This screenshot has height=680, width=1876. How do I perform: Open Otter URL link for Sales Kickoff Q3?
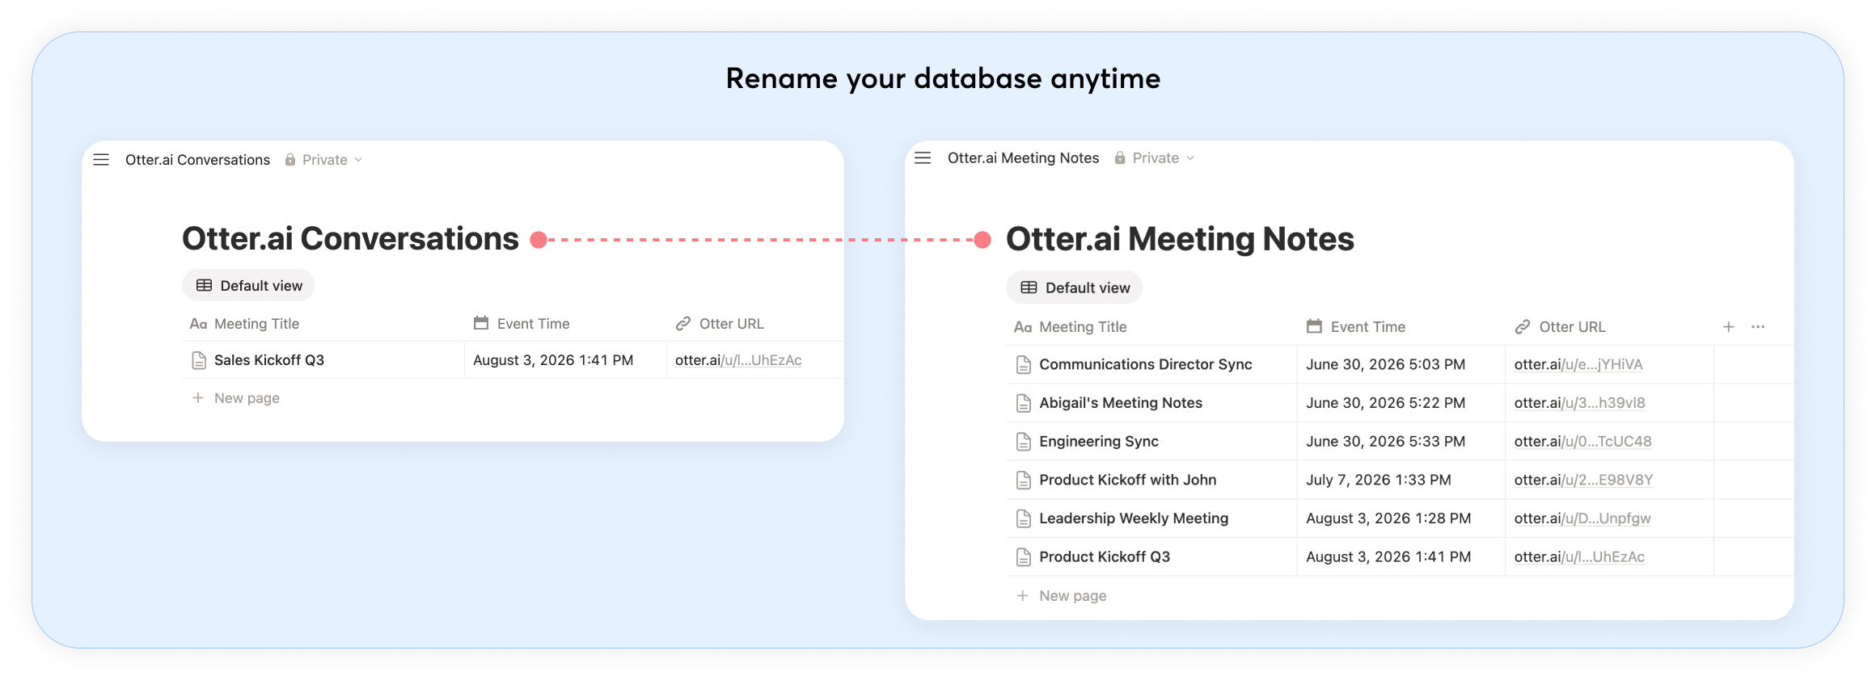point(738,360)
